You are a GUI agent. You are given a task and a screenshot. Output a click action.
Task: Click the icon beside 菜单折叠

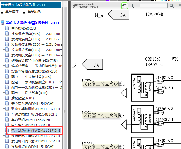pyautogui.click(x=24, y=12)
